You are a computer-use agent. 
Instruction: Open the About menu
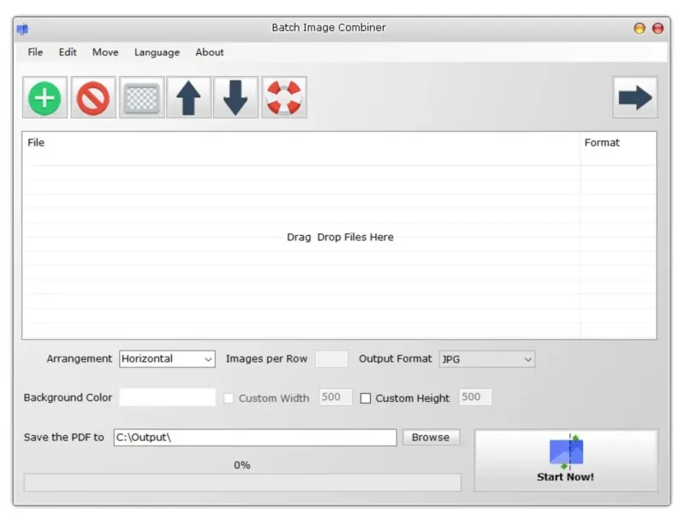click(209, 52)
